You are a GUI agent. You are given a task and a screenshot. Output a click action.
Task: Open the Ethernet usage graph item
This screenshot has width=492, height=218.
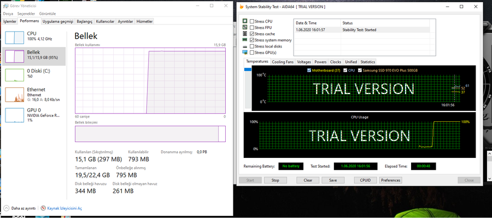pyautogui.click(x=14, y=95)
